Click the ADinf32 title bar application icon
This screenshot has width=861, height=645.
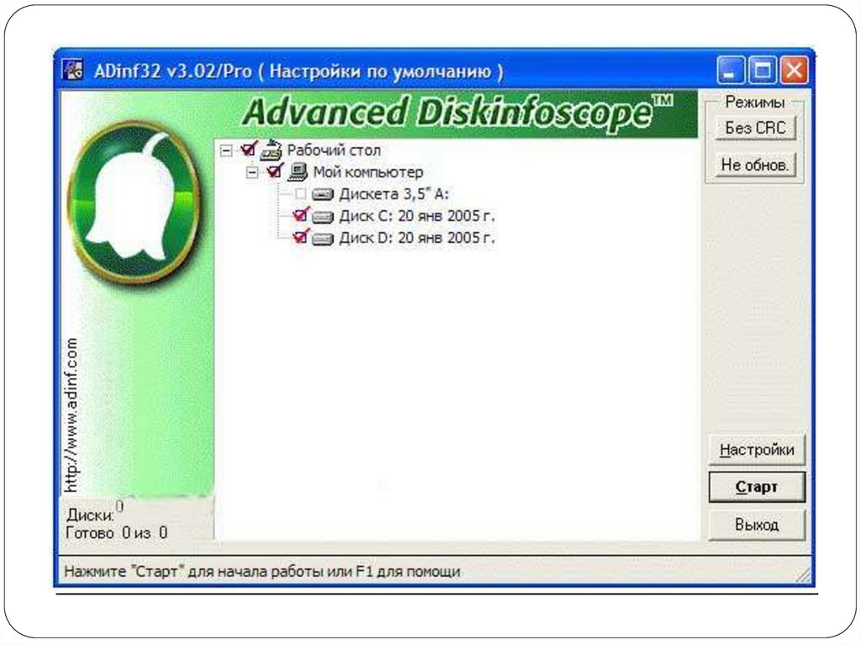click(x=72, y=71)
